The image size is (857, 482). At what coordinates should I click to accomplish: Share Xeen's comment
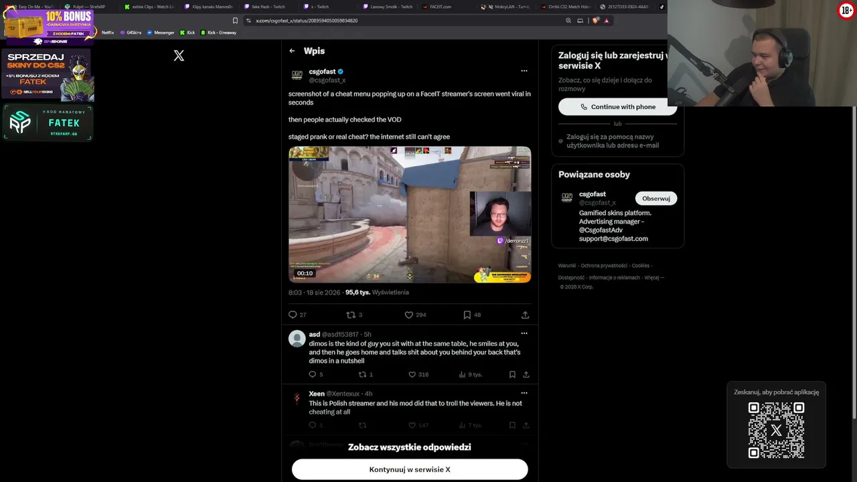coord(526,425)
